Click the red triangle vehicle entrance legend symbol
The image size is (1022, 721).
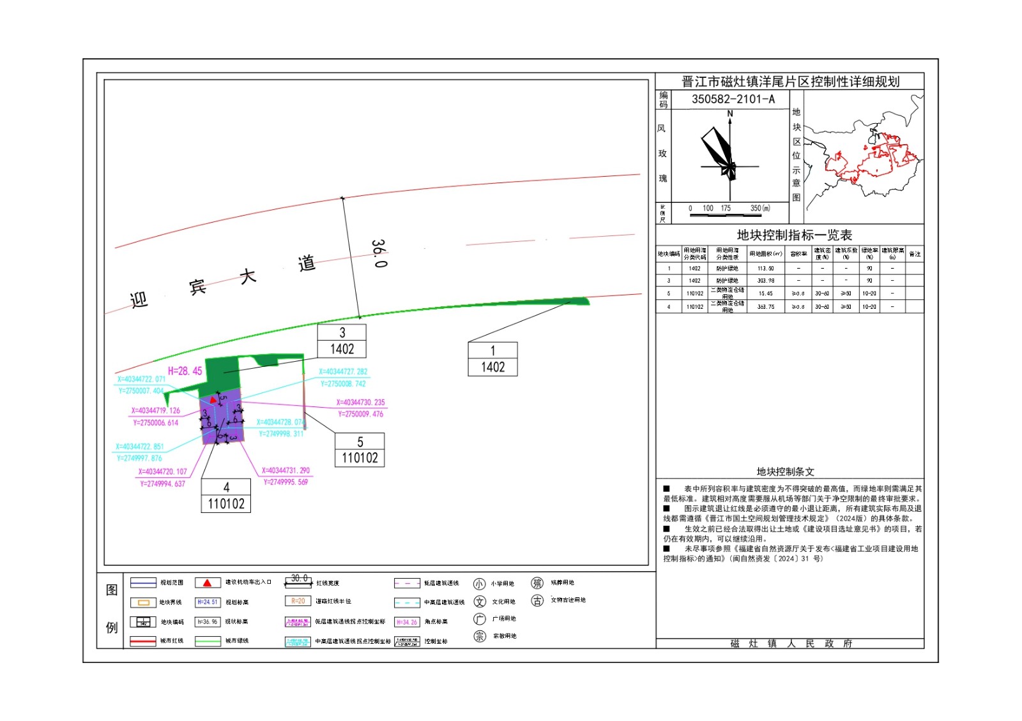[207, 583]
